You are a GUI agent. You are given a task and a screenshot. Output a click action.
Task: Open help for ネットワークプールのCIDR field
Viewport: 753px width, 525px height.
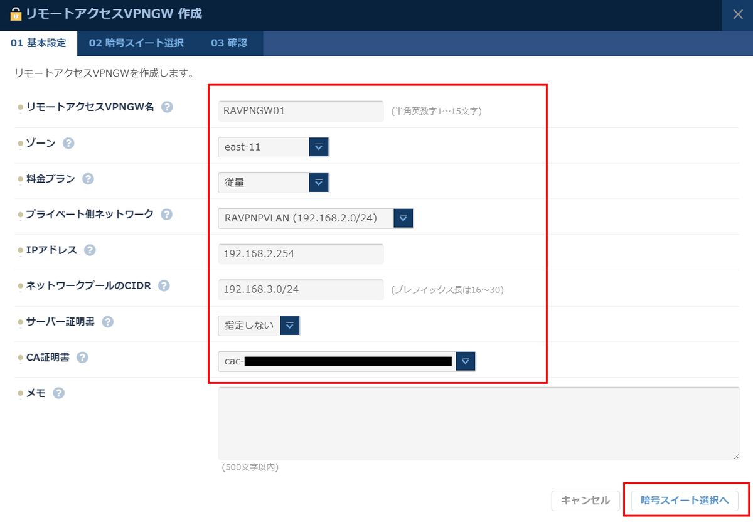click(x=163, y=285)
